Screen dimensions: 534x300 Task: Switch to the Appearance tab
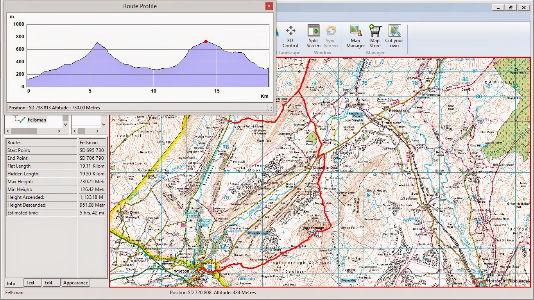pyautogui.click(x=76, y=283)
